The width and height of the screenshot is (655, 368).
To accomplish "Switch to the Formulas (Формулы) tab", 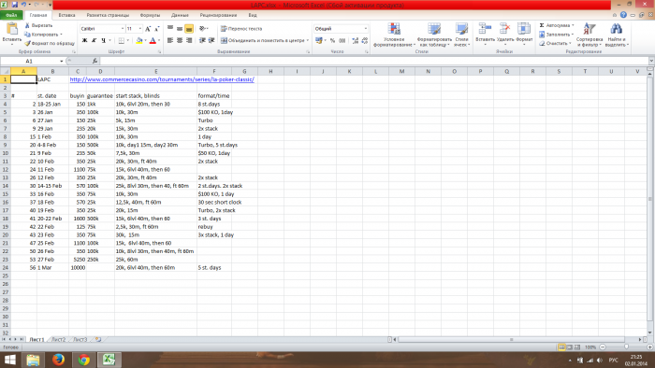I will (150, 15).
